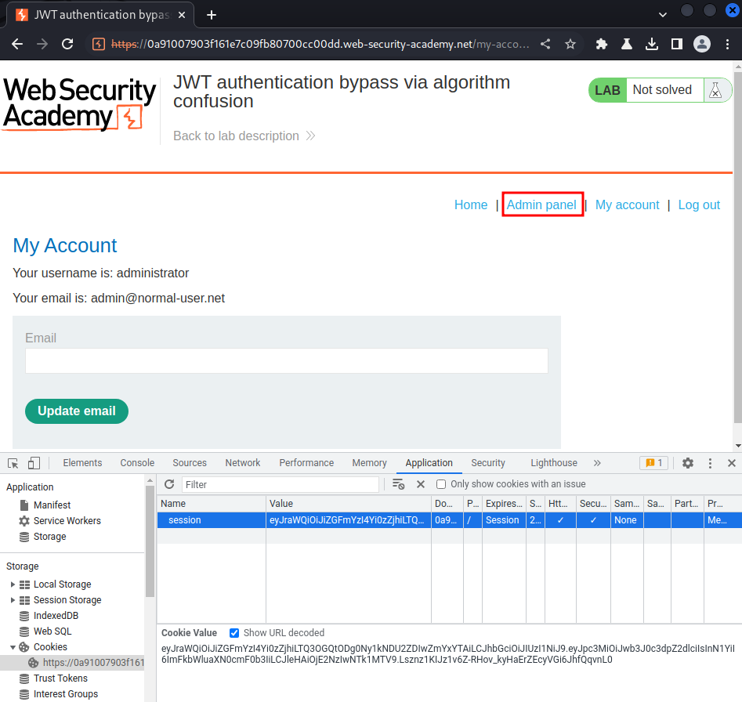This screenshot has height=702, width=742.
Task: Click the Update email button
Action: click(77, 411)
